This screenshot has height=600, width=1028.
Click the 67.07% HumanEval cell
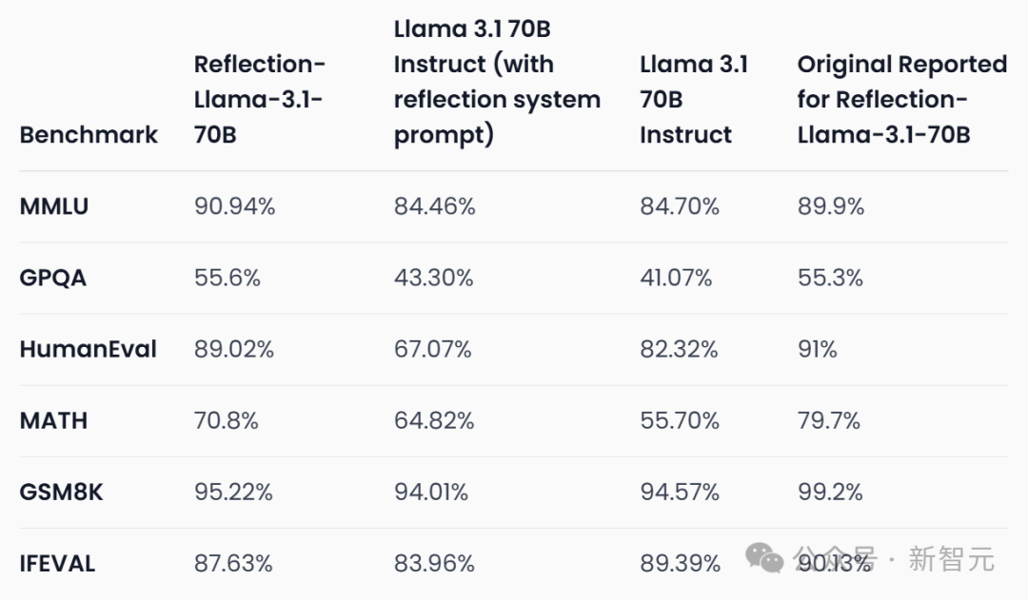(433, 349)
